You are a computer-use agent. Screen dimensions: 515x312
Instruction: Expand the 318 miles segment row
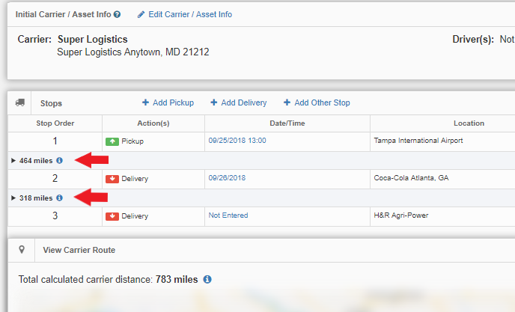[13, 198]
